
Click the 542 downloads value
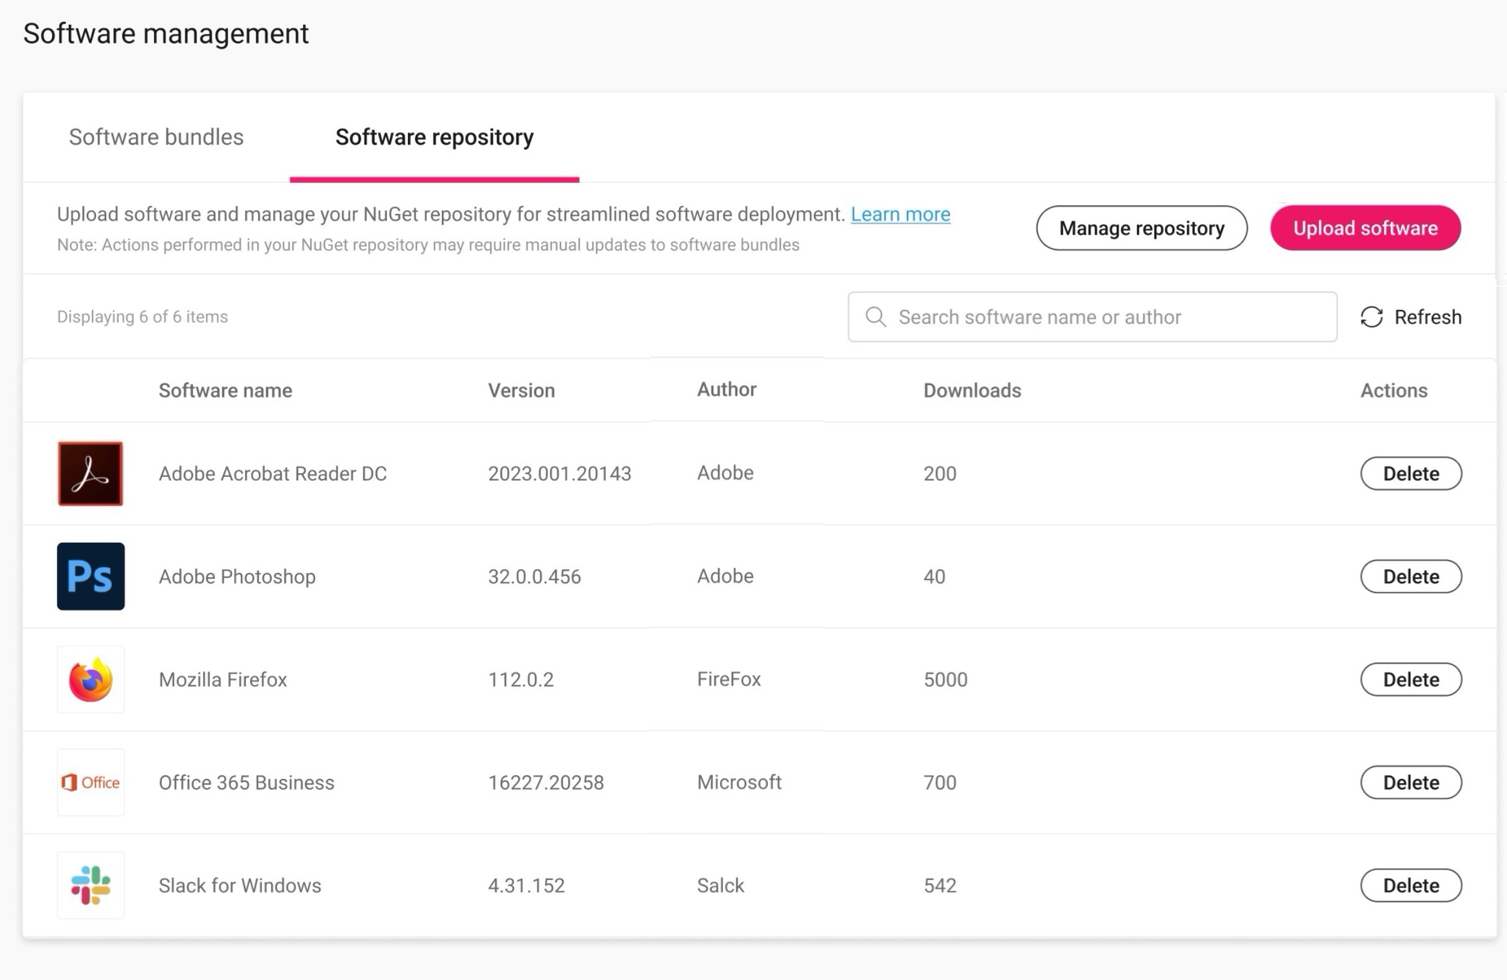pos(940,885)
